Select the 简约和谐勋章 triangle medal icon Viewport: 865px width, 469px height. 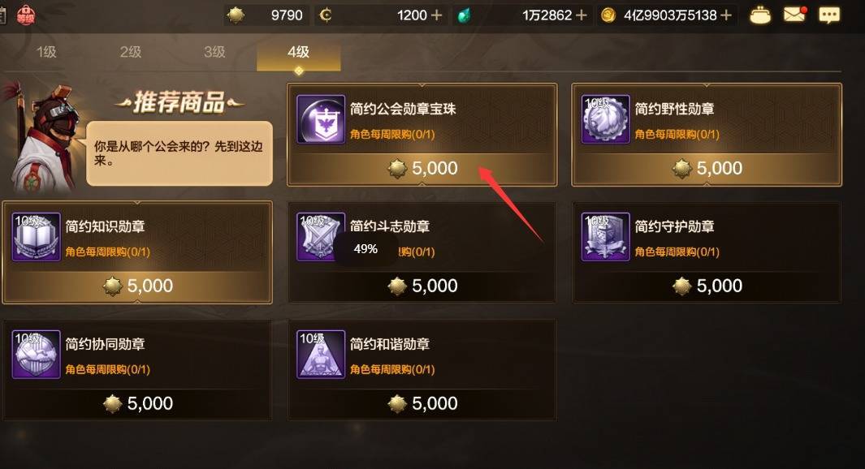(321, 355)
